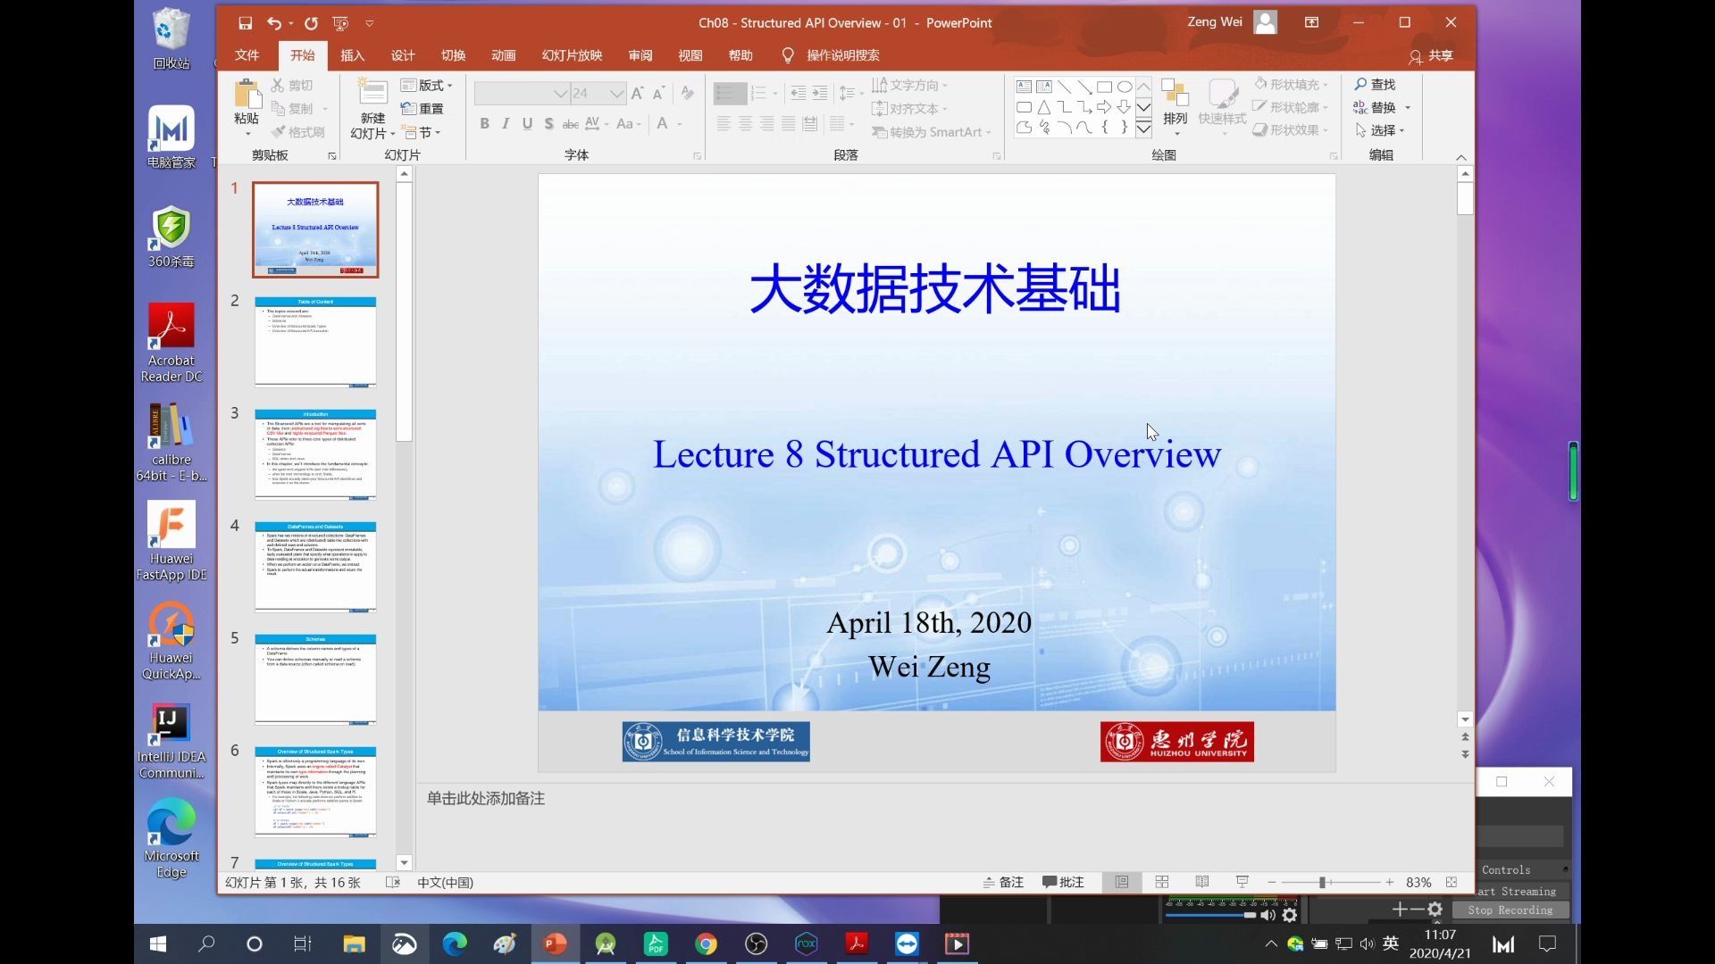Open the Slide Show (幻灯片放映) tab
Screen dimensions: 1715x964
(x=572, y=55)
